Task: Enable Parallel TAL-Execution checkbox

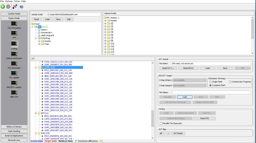Action: 161,123
